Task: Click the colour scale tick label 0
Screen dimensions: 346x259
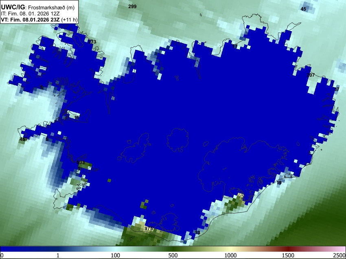Action: pyautogui.click(x=2, y=255)
